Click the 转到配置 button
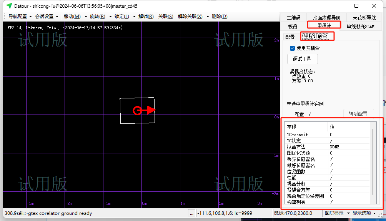 coord(358,114)
